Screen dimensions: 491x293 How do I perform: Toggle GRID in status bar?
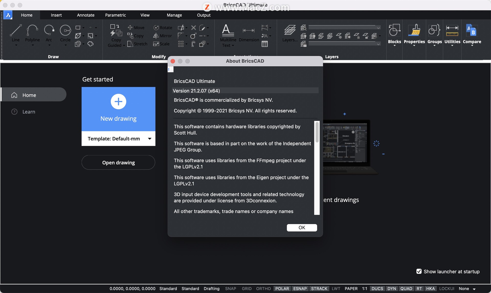[x=247, y=288]
